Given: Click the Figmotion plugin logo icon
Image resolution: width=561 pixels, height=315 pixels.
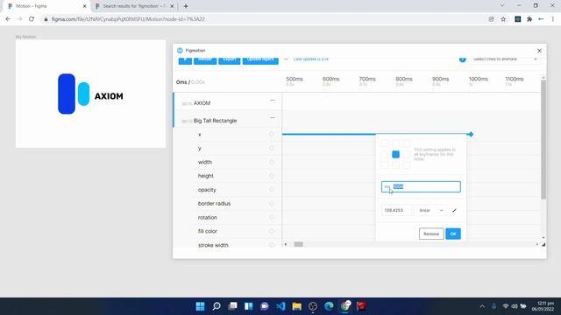Looking at the screenshot, I should (x=180, y=51).
